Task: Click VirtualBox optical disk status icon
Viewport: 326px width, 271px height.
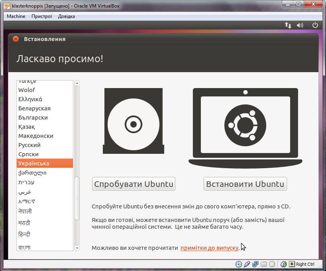Action: click(238, 264)
